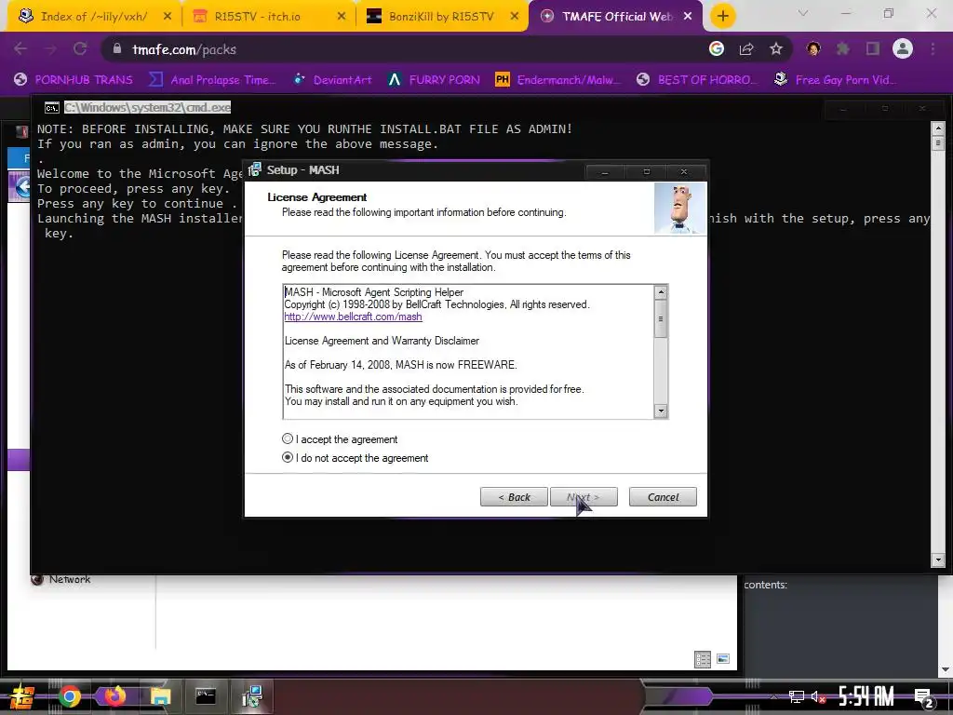Viewport: 953px width, 715px height.
Task: Open the extensions puzzle icon
Action: pyautogui.click(x=843, y=48)
